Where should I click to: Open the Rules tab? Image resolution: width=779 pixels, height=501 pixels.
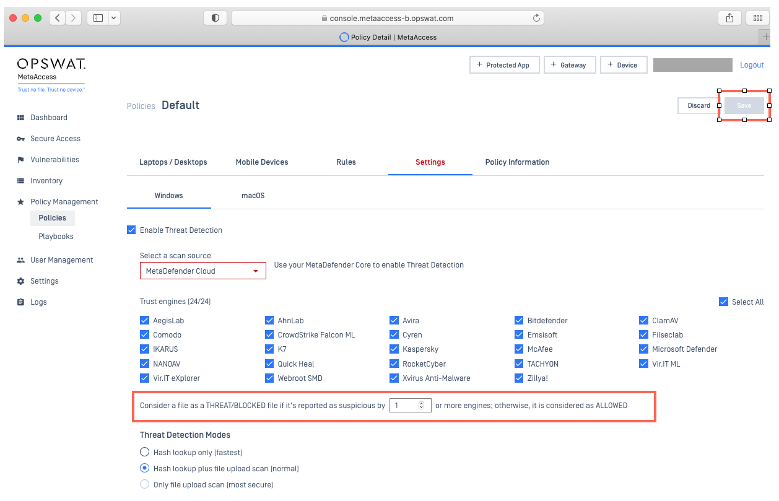click(346, 162)
